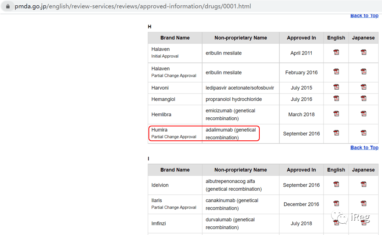Click Back to Top link above H section
This screenshot has width=382, height=235.
[364, 16]
